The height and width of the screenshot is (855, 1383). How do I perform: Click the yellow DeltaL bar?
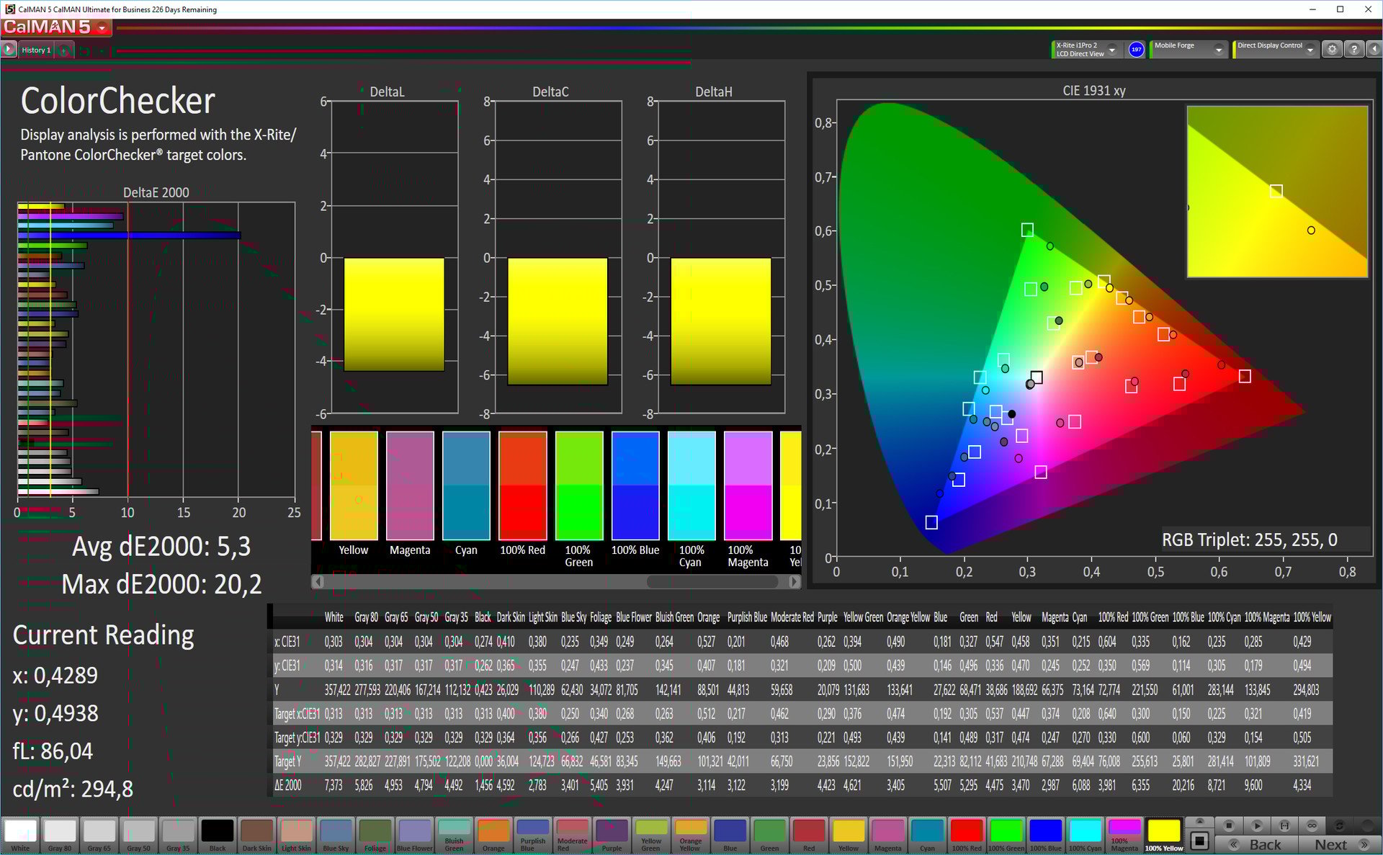point(394,315)
